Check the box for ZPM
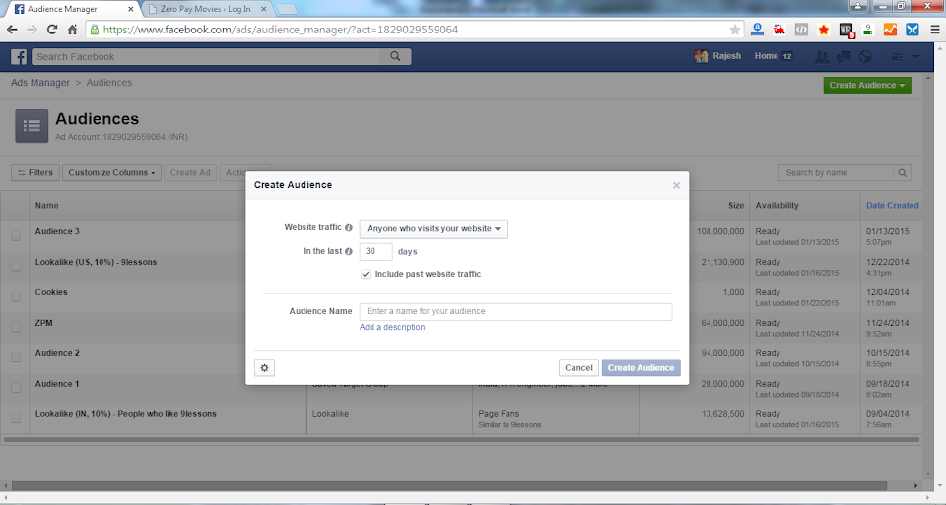The height and width of the screenshot is (505, 946). (x=16, y=327)
